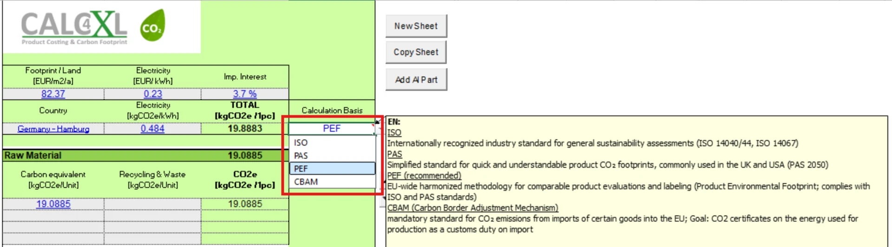
Task: Click the Electricity price 0.23 link
Action: click(x=153, y=94)
